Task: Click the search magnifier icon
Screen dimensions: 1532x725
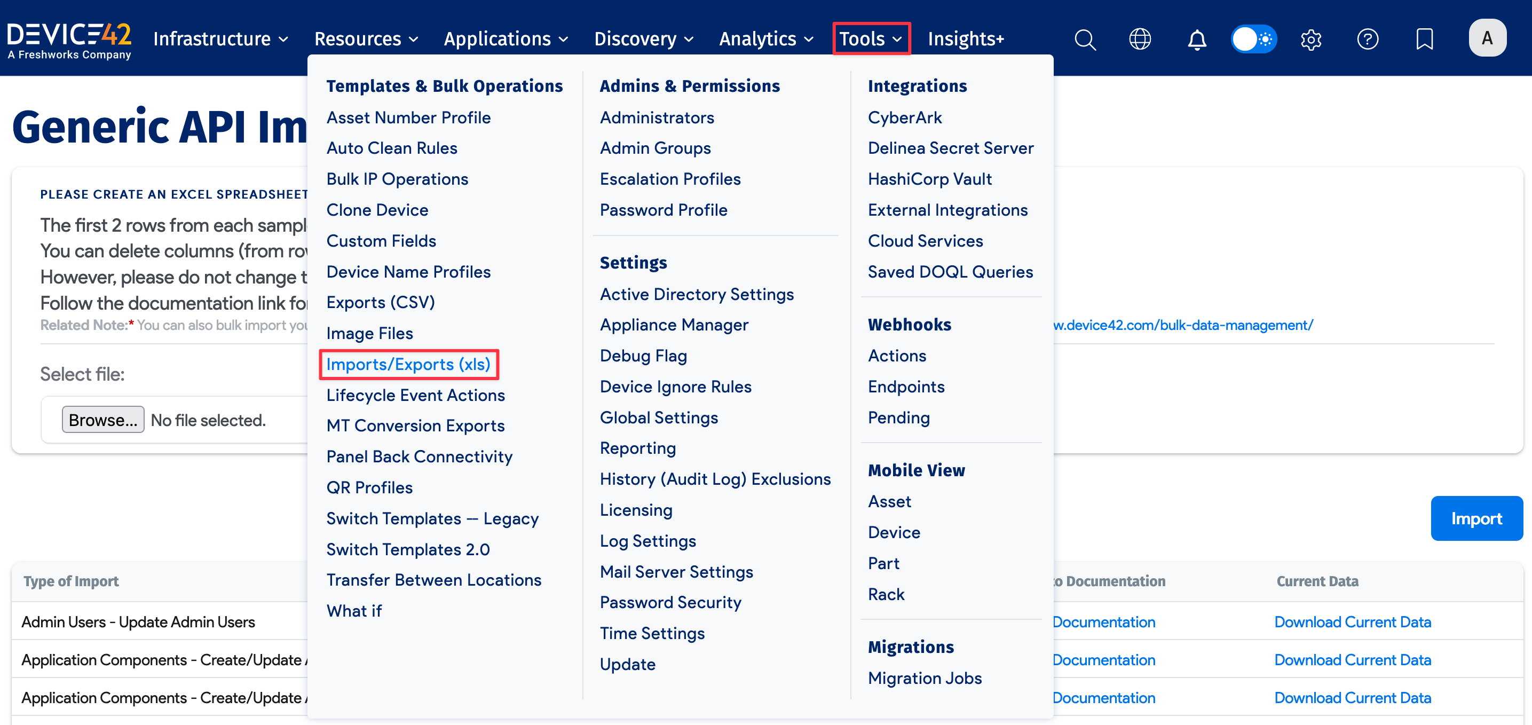Action: coord(1084,40)
